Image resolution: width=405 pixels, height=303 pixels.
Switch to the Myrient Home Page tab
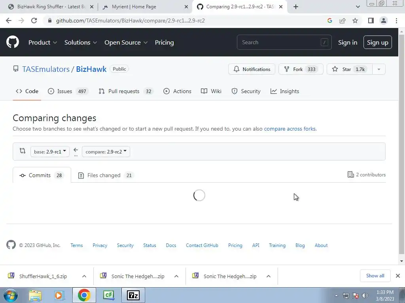tap(145, 7)
